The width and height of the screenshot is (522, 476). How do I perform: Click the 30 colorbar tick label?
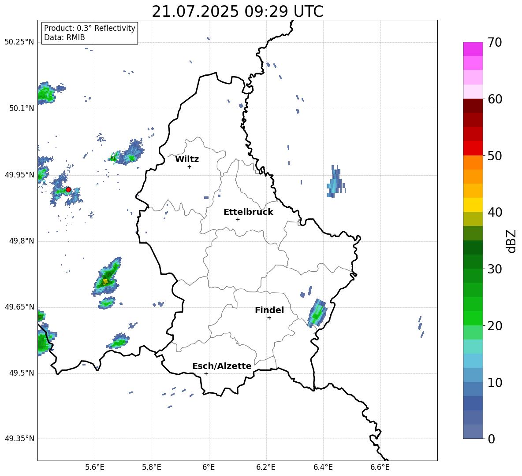point(495,269)
